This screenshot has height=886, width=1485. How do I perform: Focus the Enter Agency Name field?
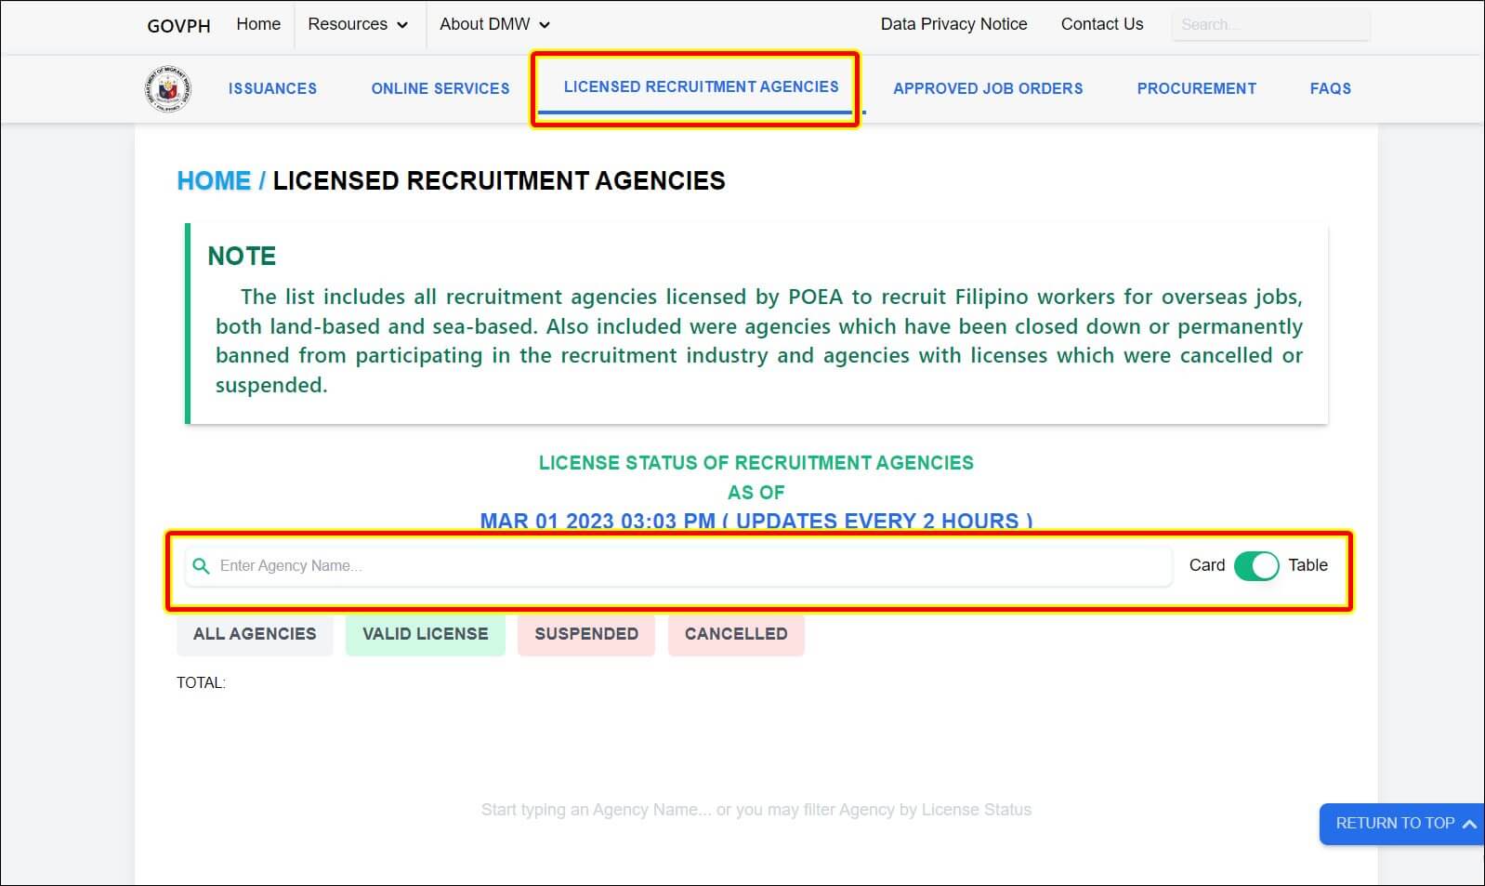click(678, 565)
